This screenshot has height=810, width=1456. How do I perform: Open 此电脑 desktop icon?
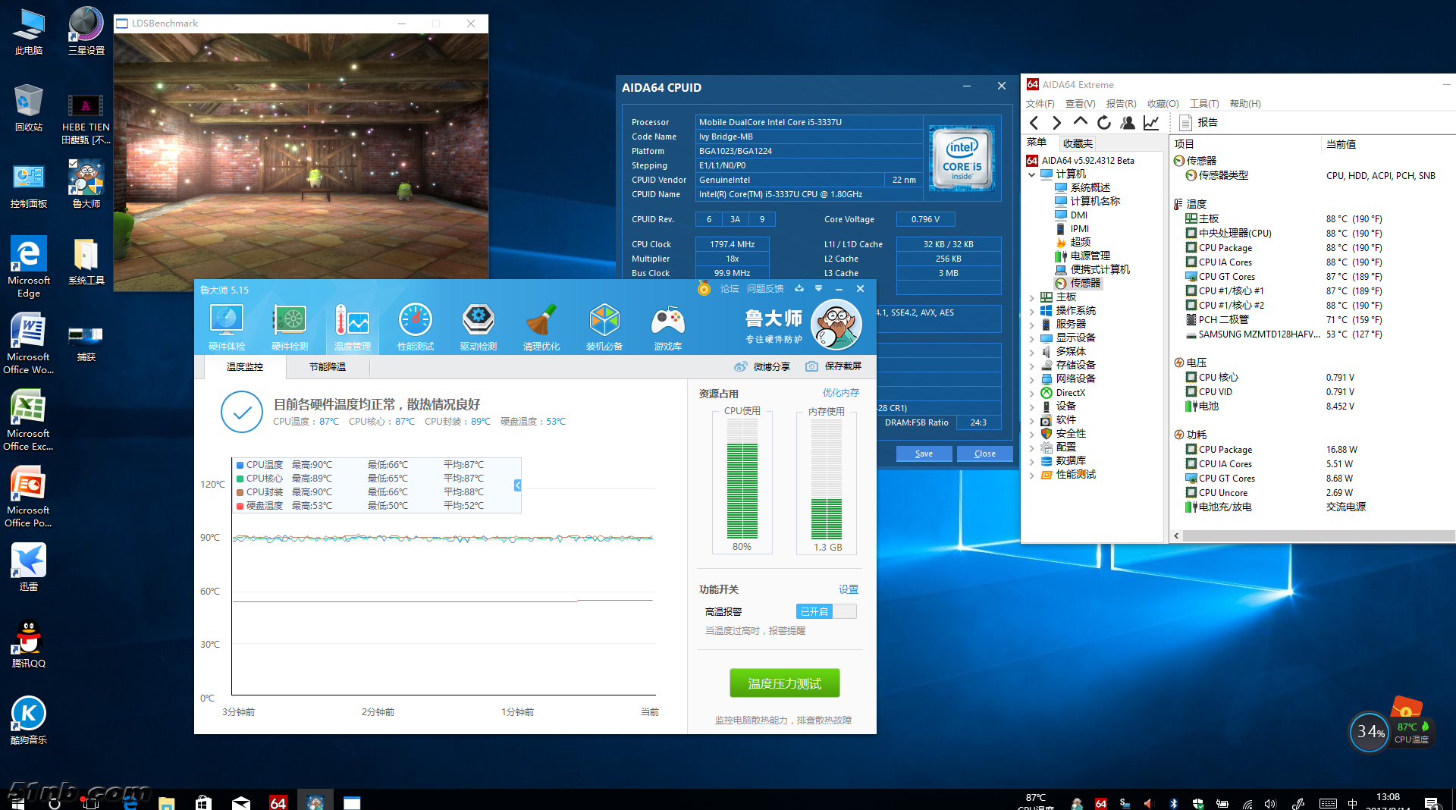pos(29,32)
